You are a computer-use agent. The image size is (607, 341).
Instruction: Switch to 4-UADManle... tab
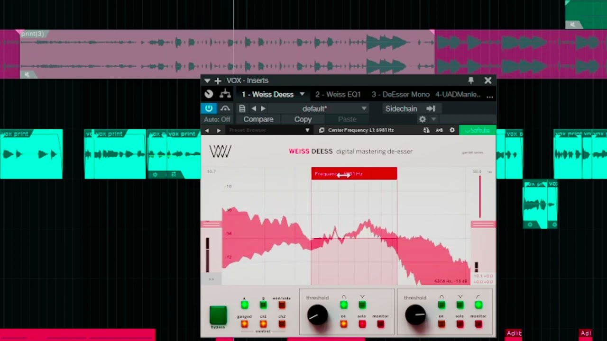(458, 94)
